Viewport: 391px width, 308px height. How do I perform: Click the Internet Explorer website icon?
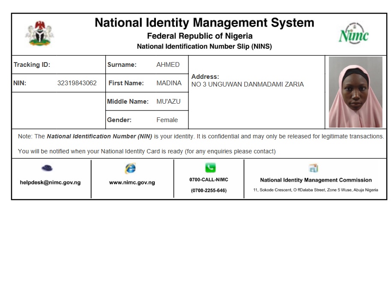pyautogui.click(x=130, y=168)
